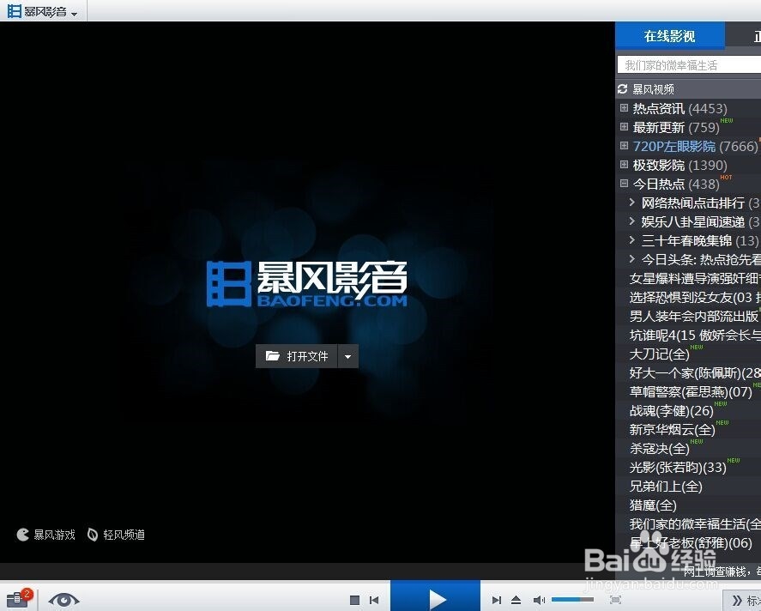Expand the 极致影院 (1390) category
The image size is (761, 611).
point(624,165)
